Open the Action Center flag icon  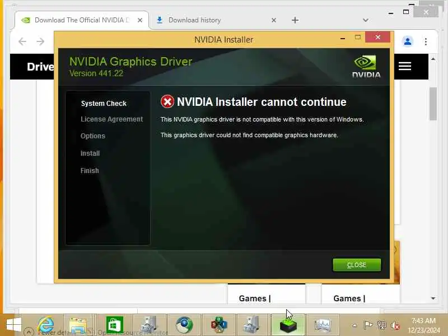(368, 325)
